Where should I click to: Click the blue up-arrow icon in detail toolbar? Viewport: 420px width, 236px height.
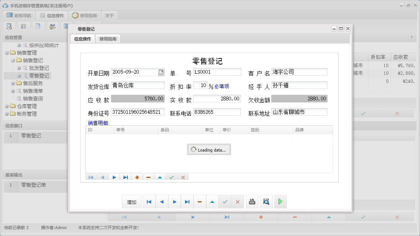[160, 176]
